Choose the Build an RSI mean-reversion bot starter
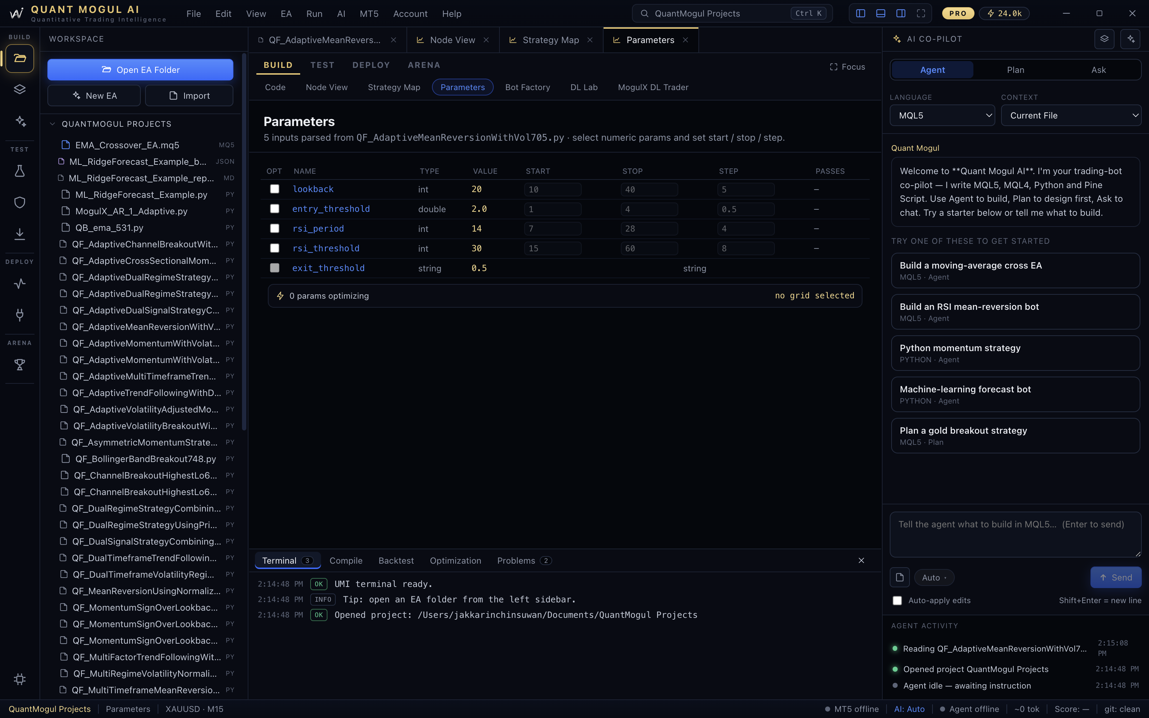This screenshot has height=718, width=1149. click(x=1015, y=312)
